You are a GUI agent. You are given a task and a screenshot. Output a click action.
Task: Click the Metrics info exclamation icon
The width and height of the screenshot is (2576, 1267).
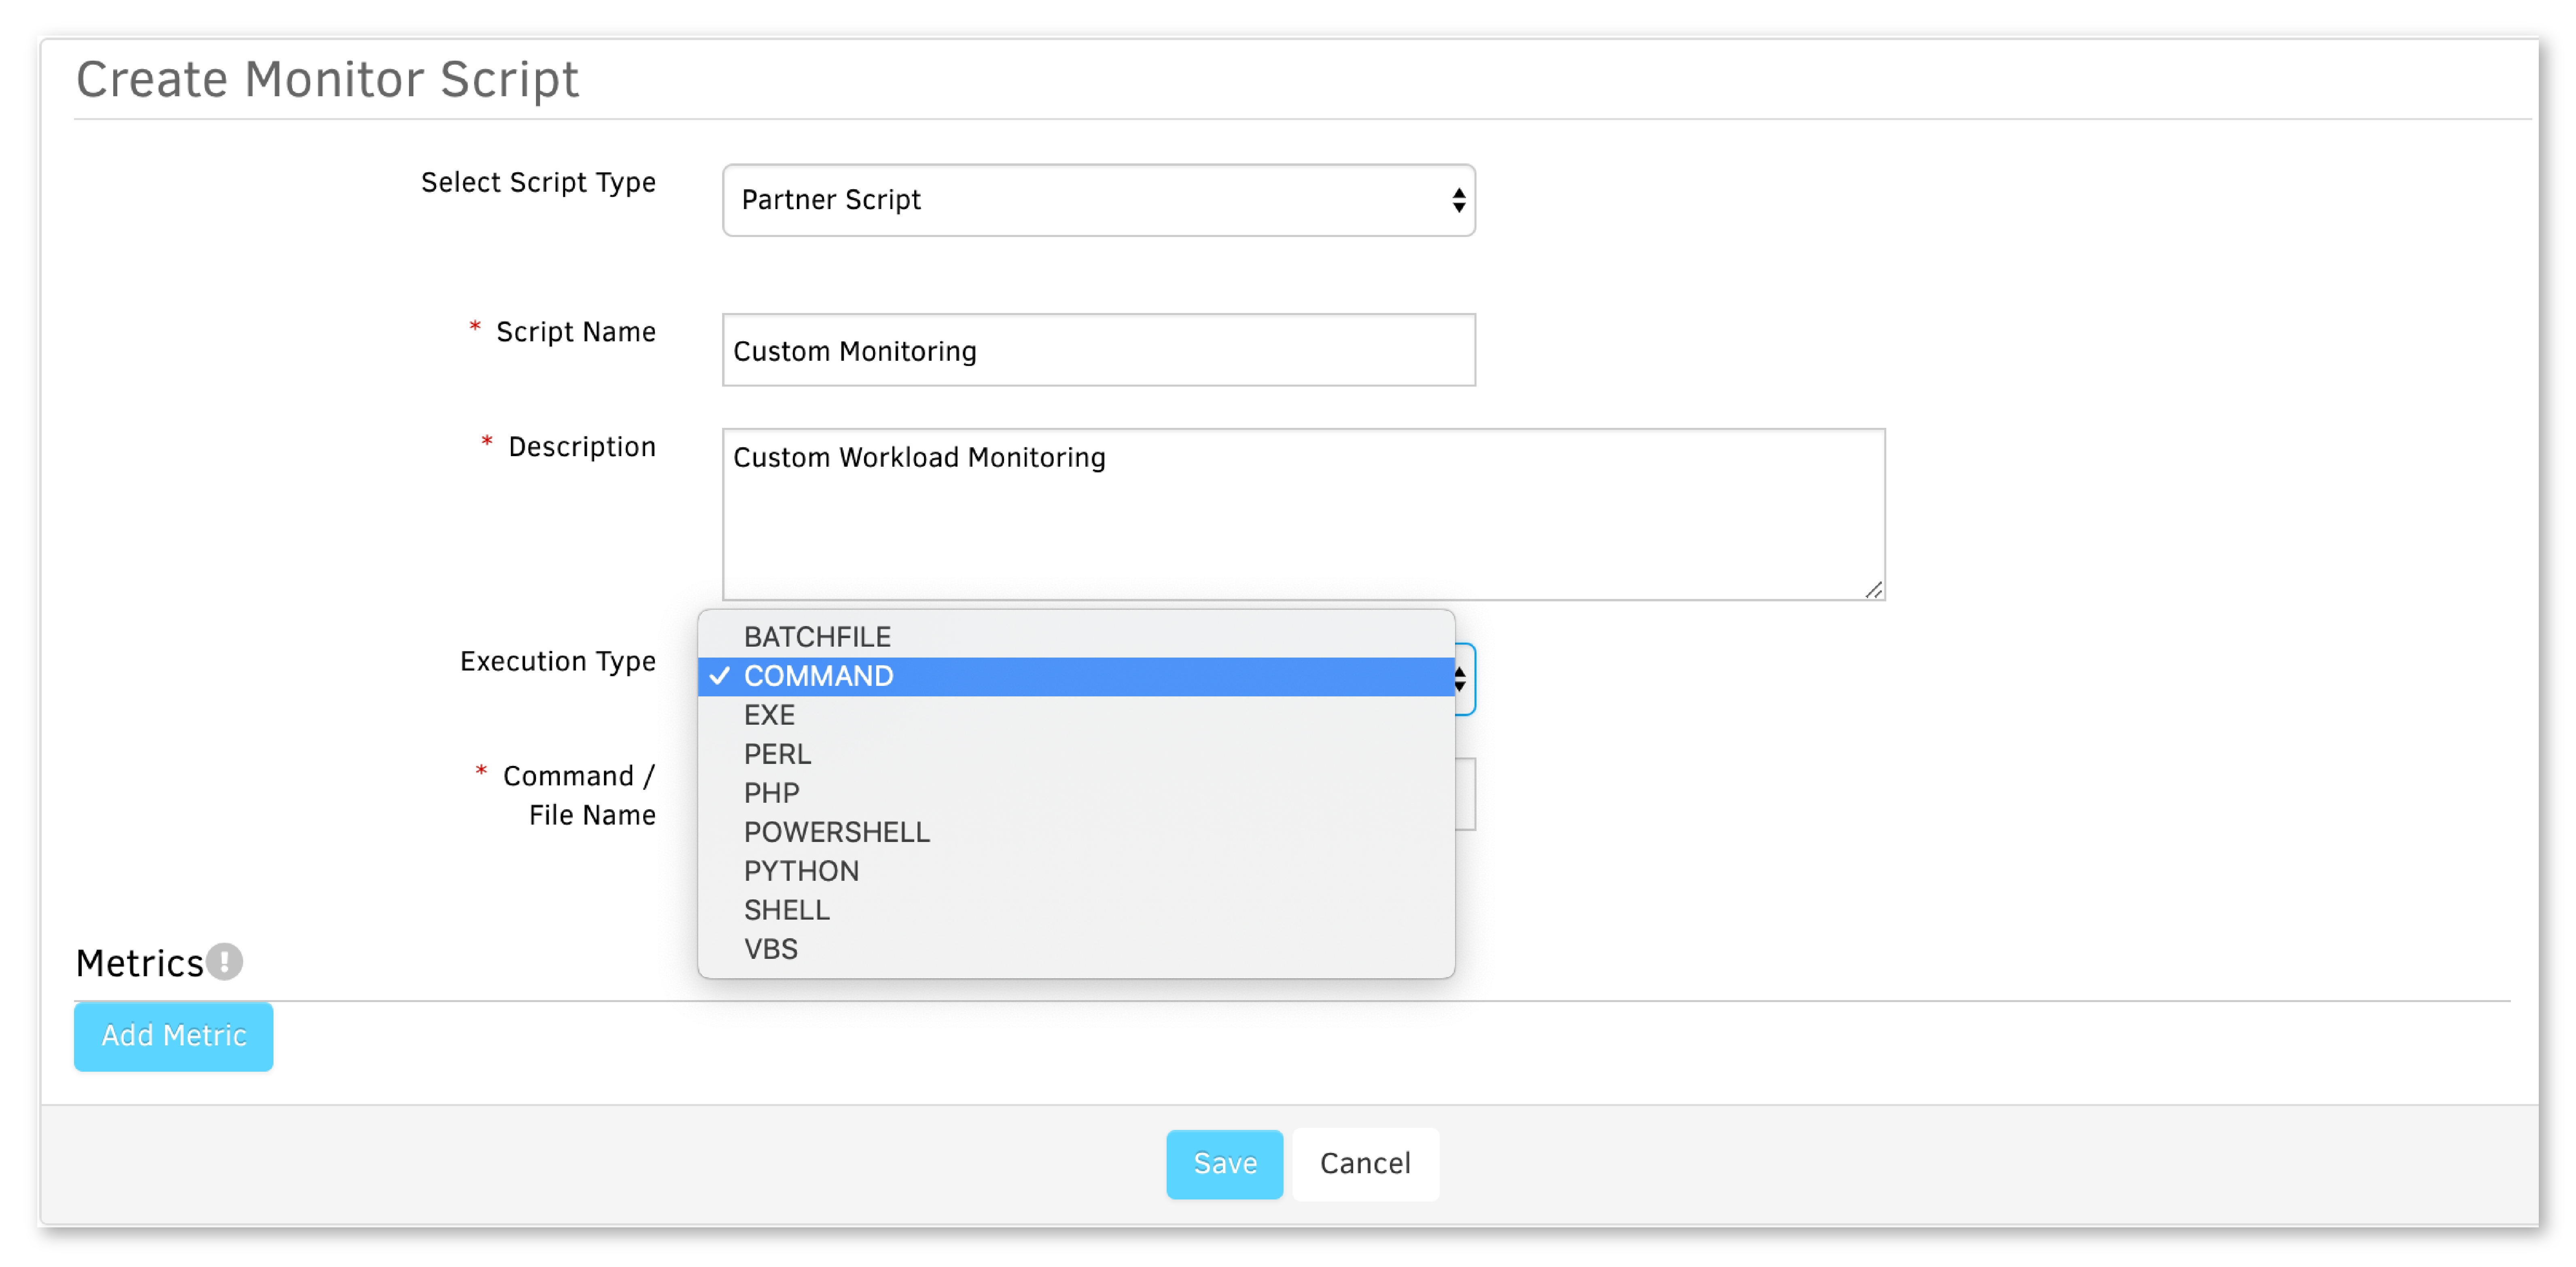225,962
